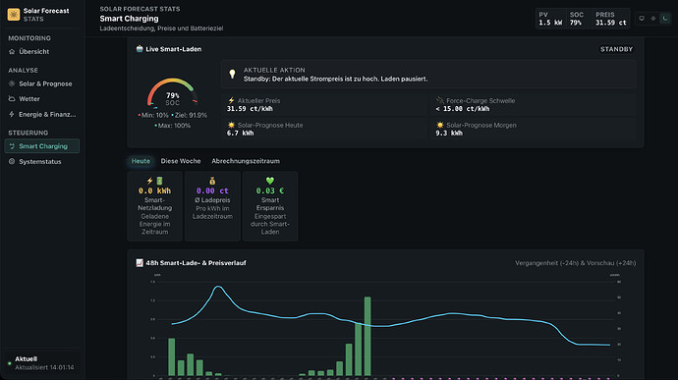Viewport: 678px width, 380px height.
Task: Activate dark mode moon icon
Action: tap(665, 18)
